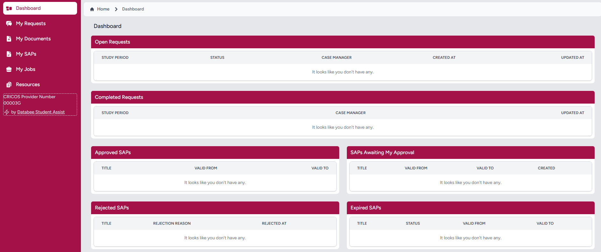Click empty message in Open Requests table
Image resolution: width=601 pixels, height=252 pixels.
point(343,72)
